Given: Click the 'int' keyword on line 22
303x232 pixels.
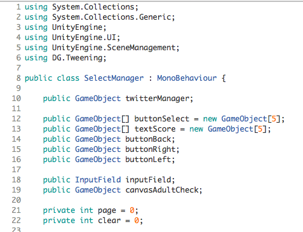Looking at the screenshot, I should [x=86, y=221].
